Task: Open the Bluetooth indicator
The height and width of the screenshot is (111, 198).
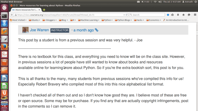Action: coord(151,2)
